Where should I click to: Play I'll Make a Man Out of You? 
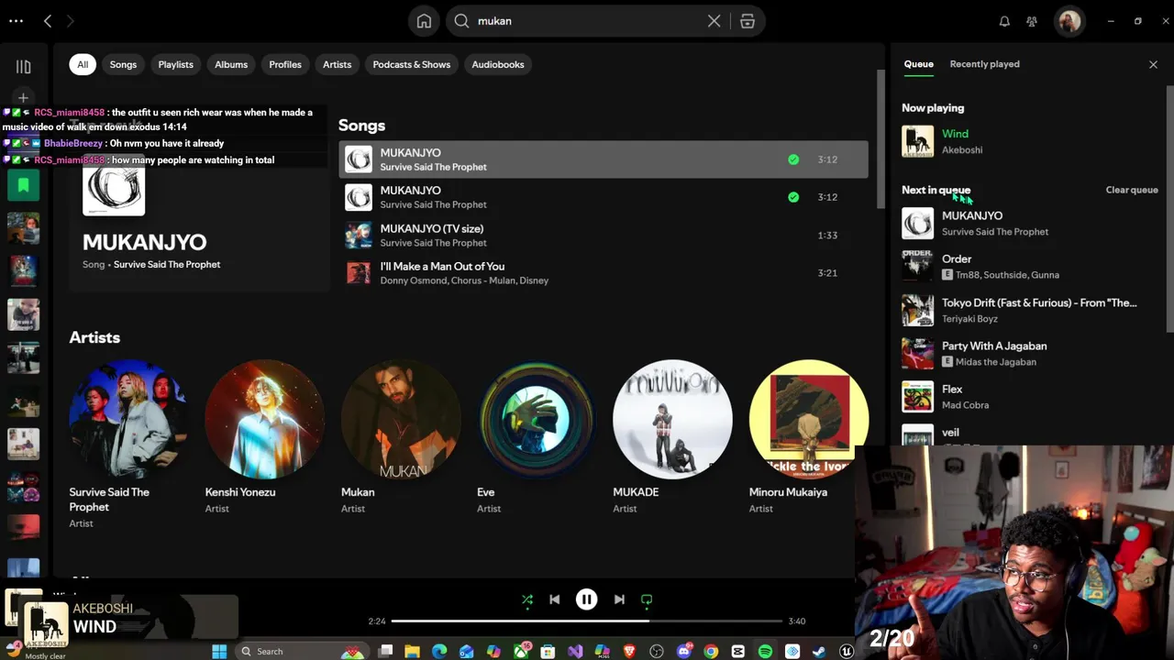pos(603,273)
